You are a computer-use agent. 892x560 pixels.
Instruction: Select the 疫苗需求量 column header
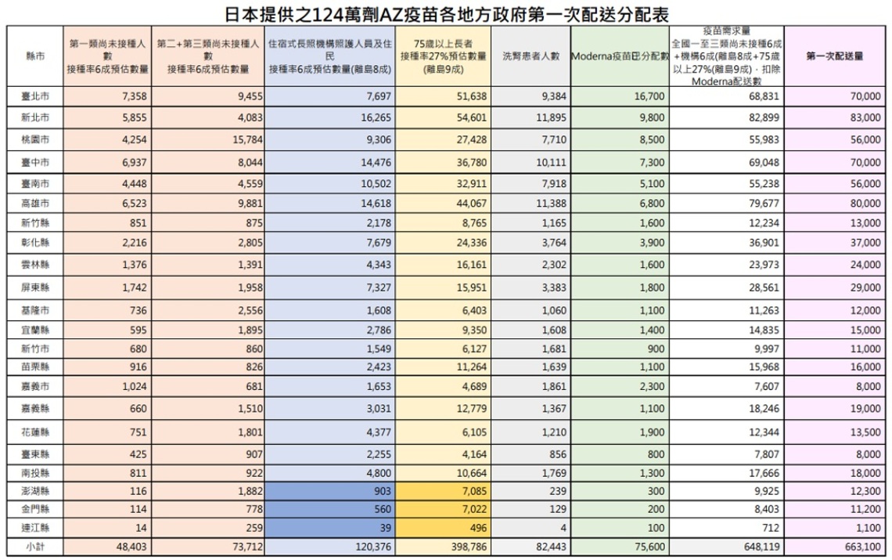[x=726, y=56]
